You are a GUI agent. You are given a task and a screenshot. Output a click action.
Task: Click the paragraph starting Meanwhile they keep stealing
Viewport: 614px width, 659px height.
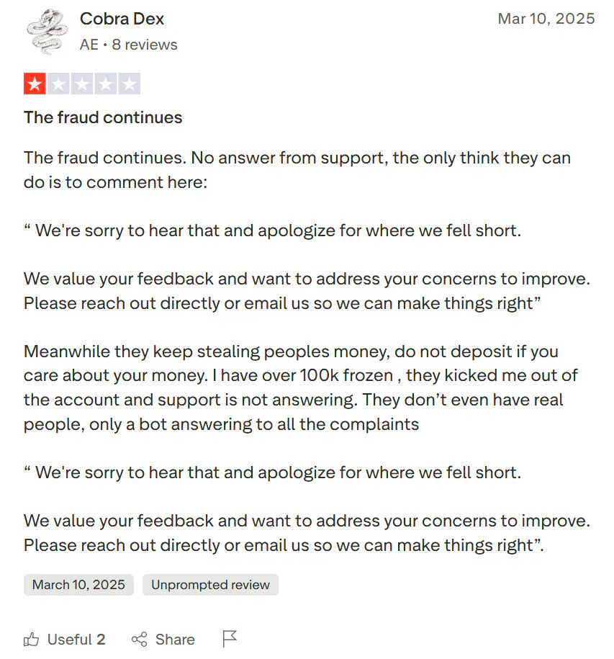tap(301, 387)
